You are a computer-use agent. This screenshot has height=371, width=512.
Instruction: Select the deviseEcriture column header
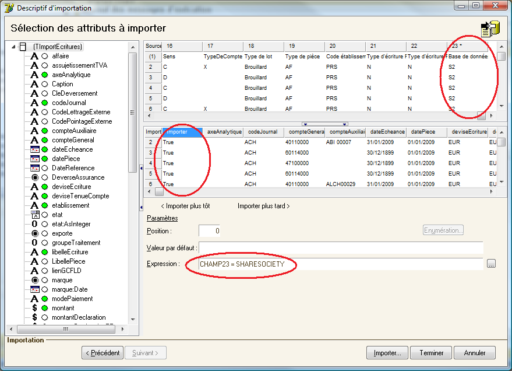pyautogui.click(x=468, y=132)
